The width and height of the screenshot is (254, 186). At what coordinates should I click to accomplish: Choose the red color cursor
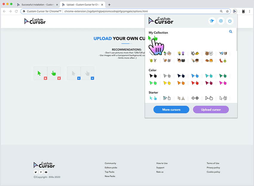[195, 83]
